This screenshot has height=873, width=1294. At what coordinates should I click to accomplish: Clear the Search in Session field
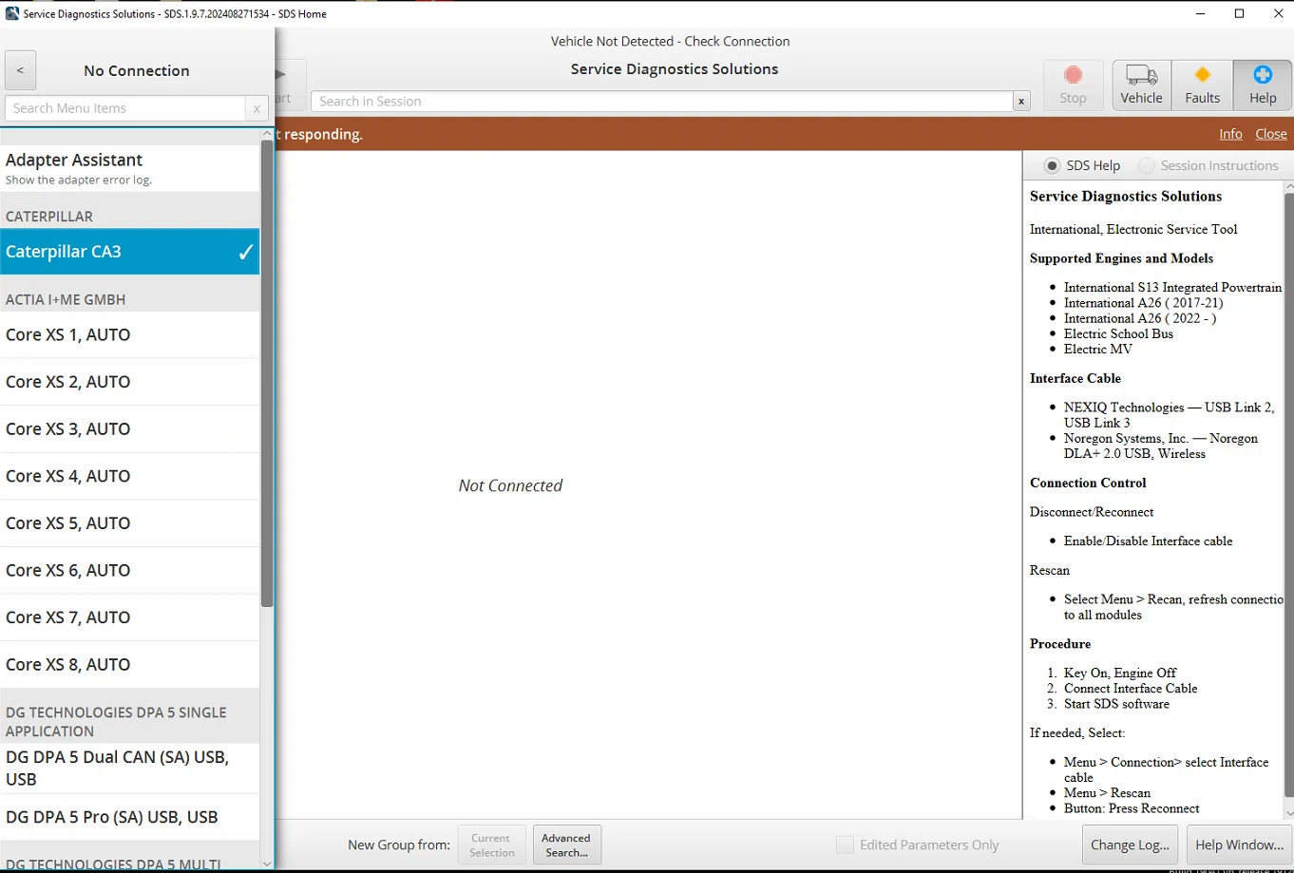coord(1021,102)
